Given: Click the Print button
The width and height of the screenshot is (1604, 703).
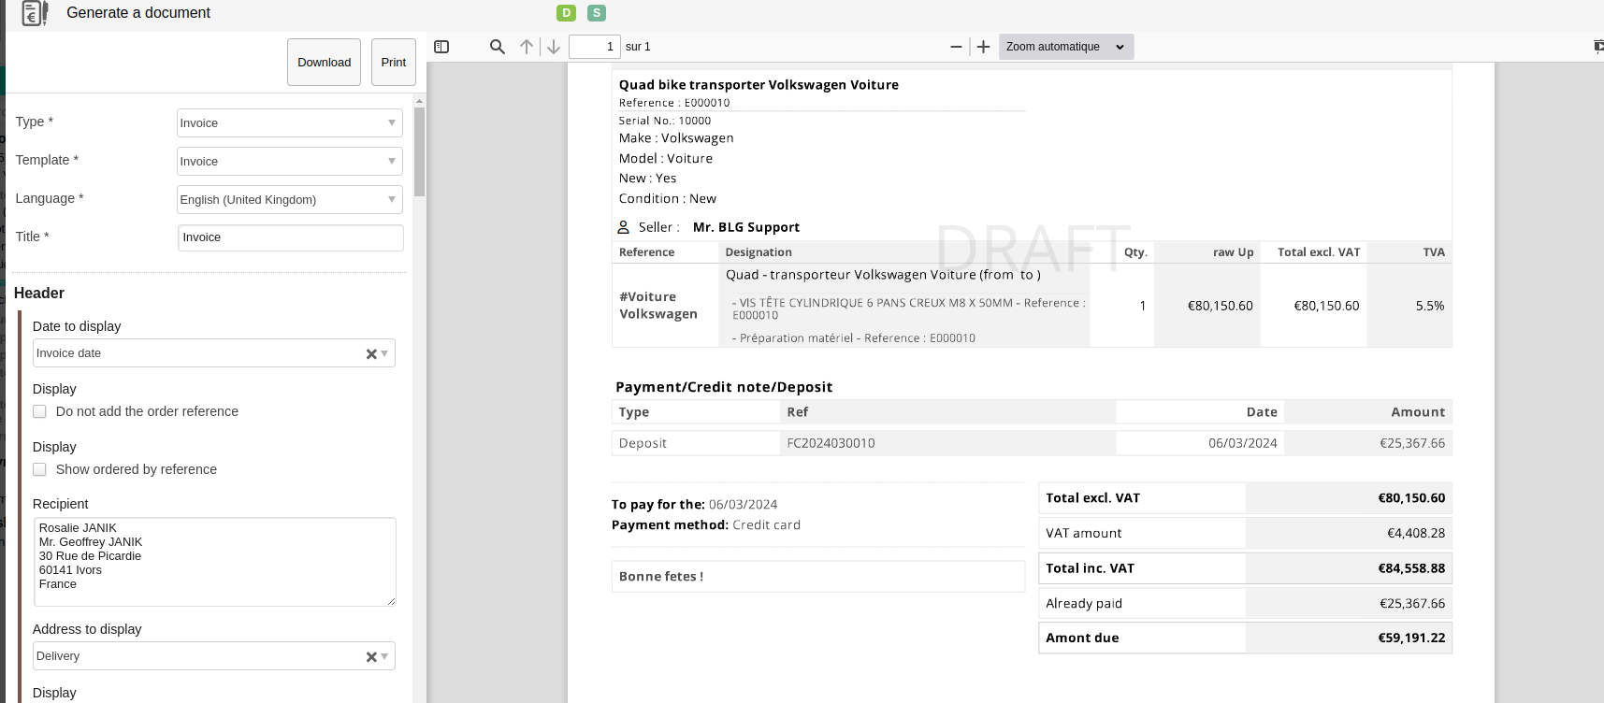Looking at the screenshot, I should [394, 62].
